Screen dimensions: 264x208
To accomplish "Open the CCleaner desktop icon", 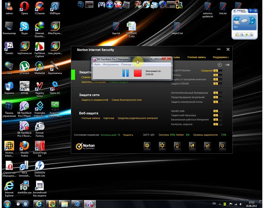I will click(40, 8).
